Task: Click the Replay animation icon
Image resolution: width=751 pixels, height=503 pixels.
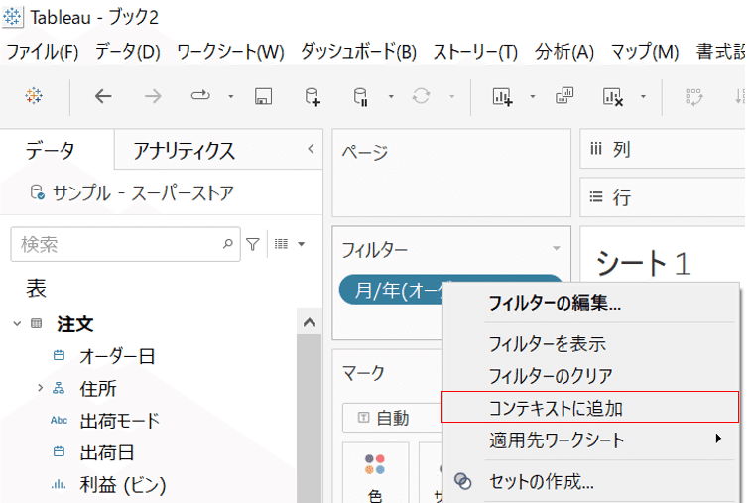Action: pyautogui.click(x=200, y=96)
